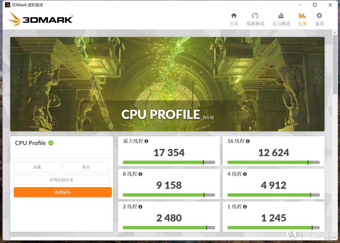Maximize the 3DMark window
This screenshot has width=340, height=243.
click(315, 5)
